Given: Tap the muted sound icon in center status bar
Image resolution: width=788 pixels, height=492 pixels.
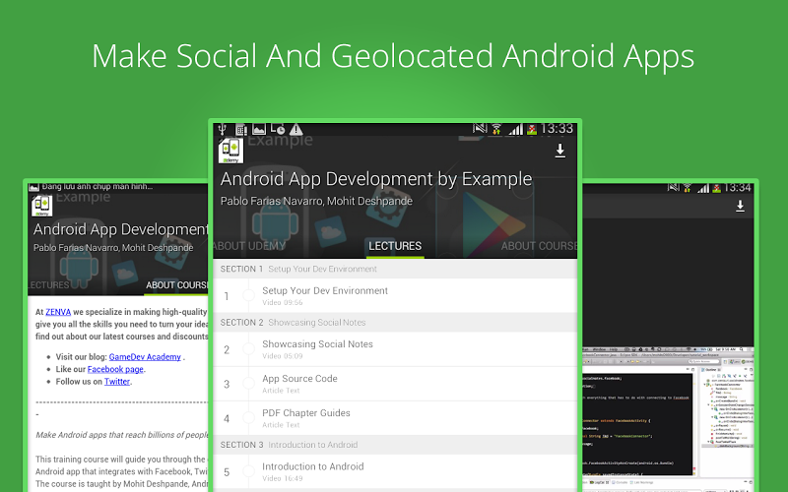Looking at the screenshot, I should [480, 129].
